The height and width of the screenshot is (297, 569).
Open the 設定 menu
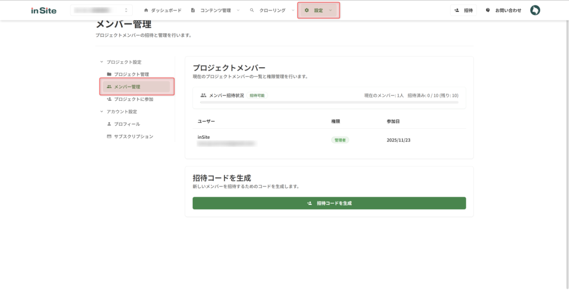[318, 10]
